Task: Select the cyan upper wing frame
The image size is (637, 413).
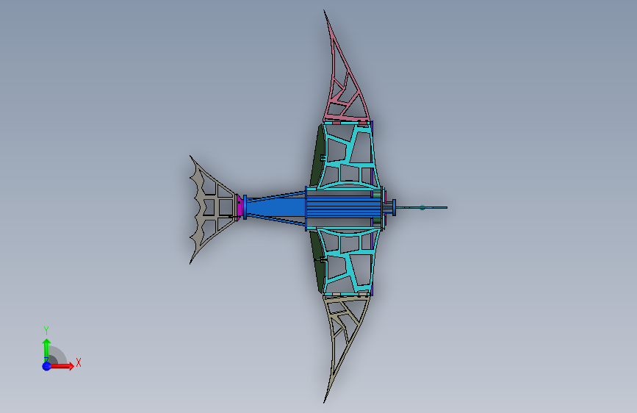Action: point(350,154)
